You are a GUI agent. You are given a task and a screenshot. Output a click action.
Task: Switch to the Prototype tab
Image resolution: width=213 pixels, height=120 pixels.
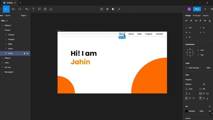coord(197,16)
